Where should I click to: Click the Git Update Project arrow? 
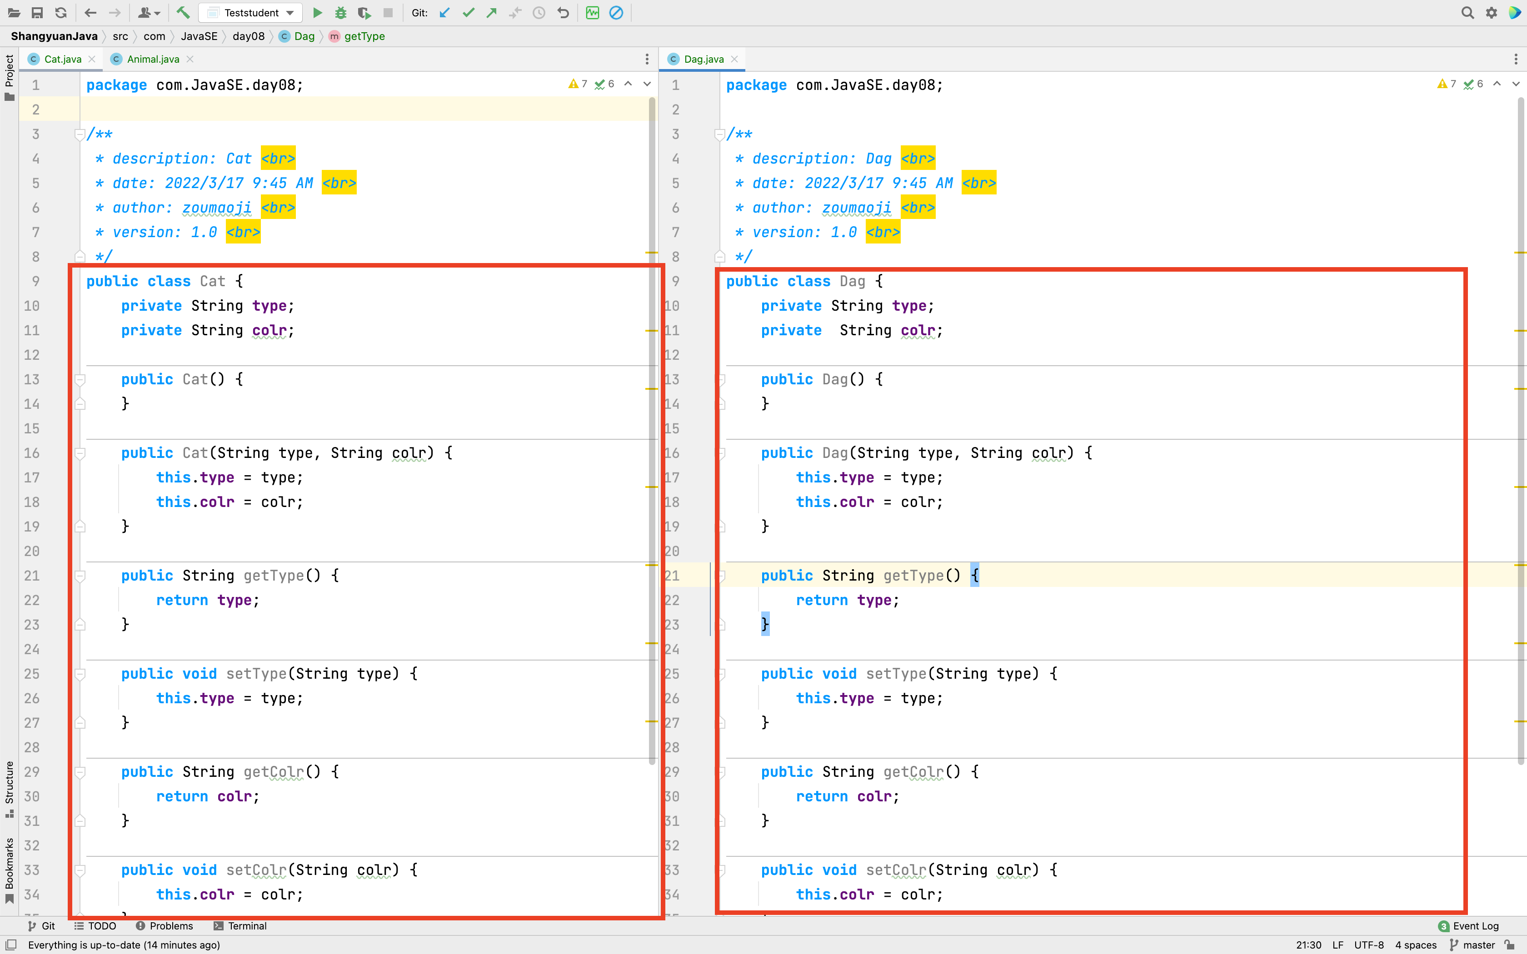point(445,13)
